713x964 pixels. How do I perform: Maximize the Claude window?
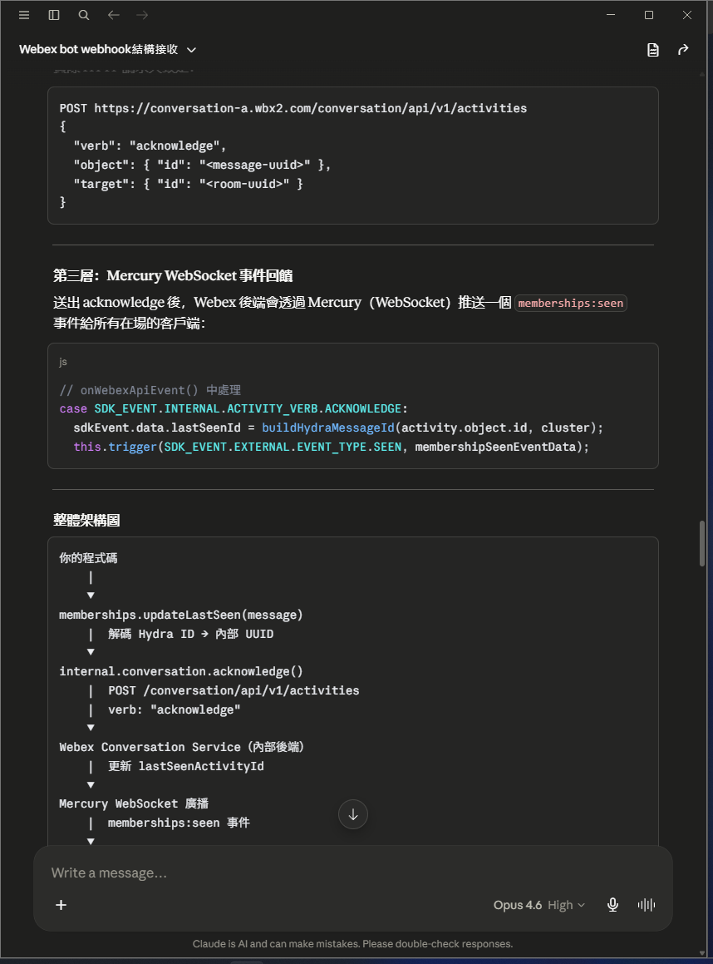648,15
